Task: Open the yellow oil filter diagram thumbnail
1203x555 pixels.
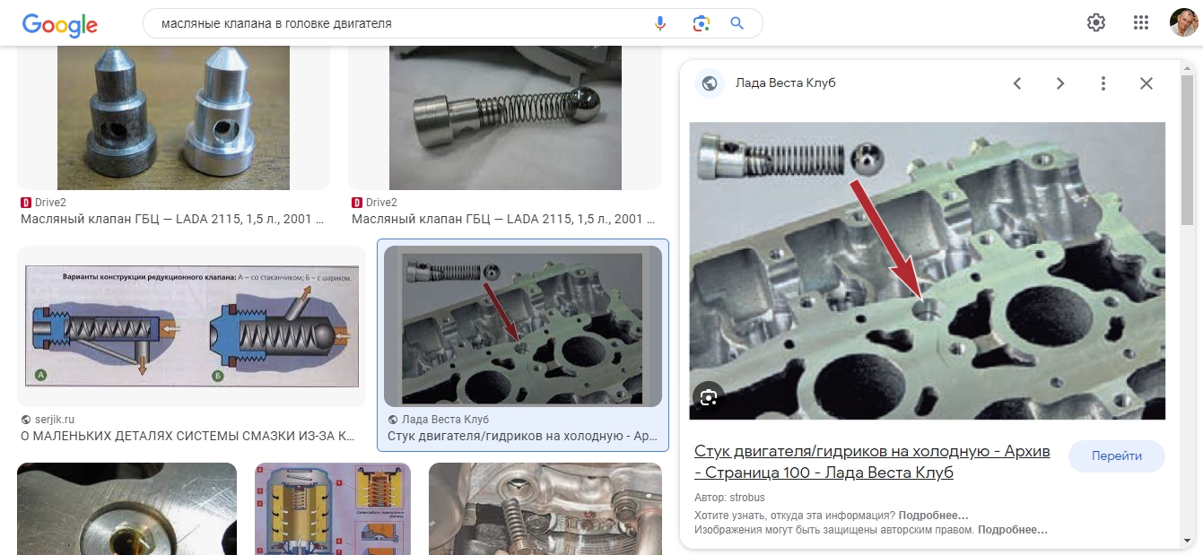Action: pos(333,508)
